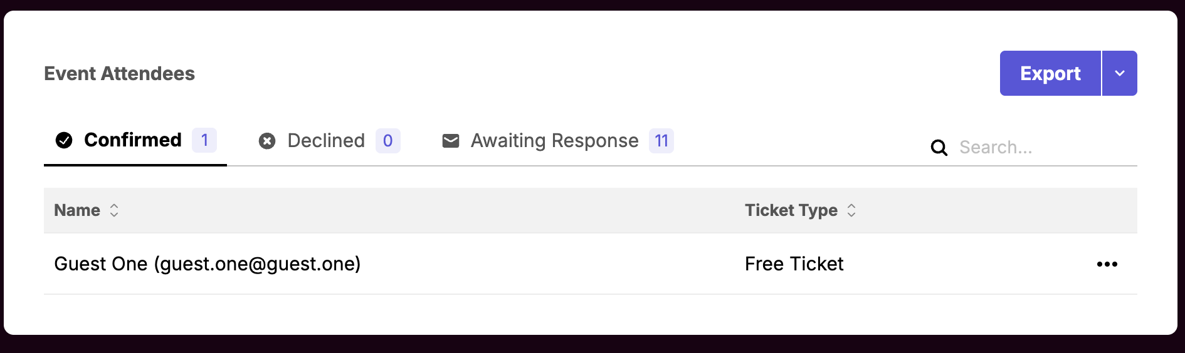The height and width of the screenshot is (353, 1185).
Task: Click the Ticket Type column header
Action: pyautogui.click(x=791, y=210)
